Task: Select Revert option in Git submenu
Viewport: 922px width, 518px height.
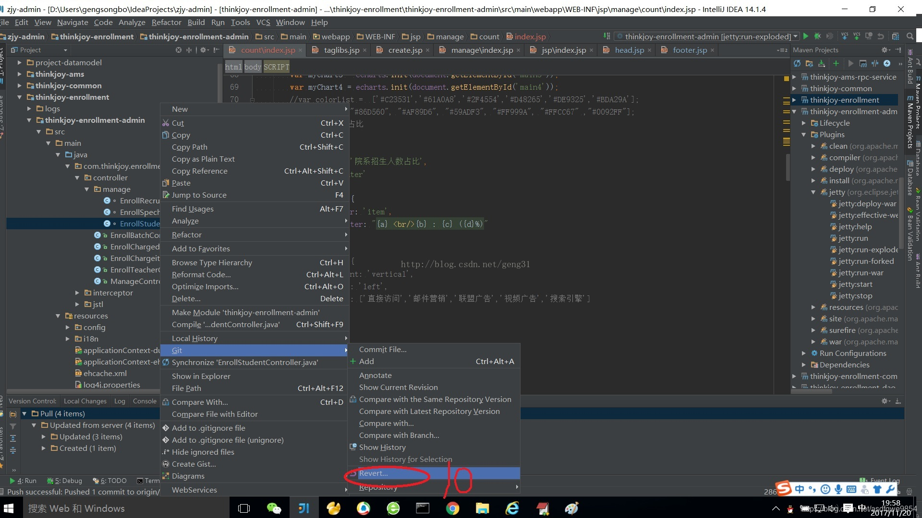Action: (x=374, y=473)
